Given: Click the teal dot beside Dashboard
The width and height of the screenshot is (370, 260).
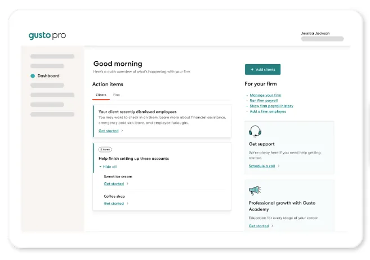Looking at the screenshot, I should click(x=33, y=76).
